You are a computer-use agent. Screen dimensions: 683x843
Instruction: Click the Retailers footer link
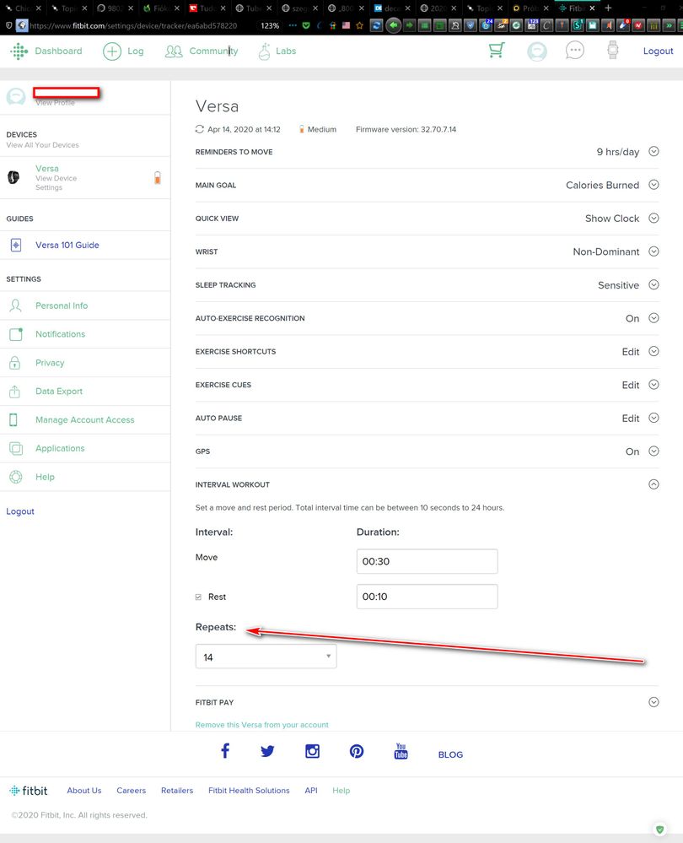pyautogui.click(x=177, y=791)
